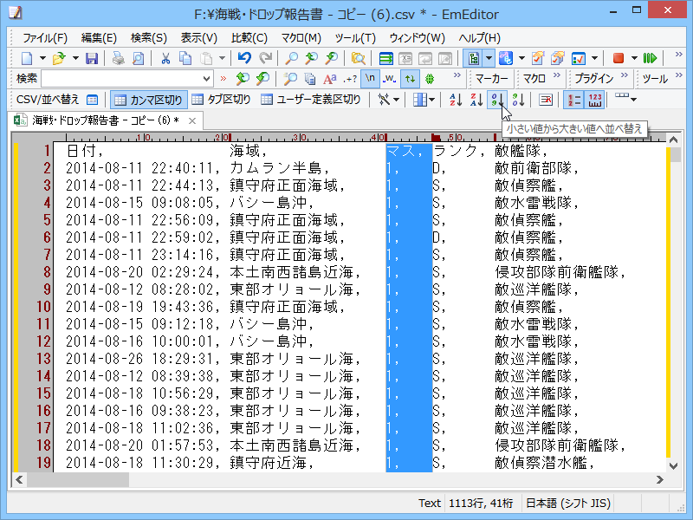The image size is (693, 520).
Task: Undo the last edit
Action: tap(245, 58)
